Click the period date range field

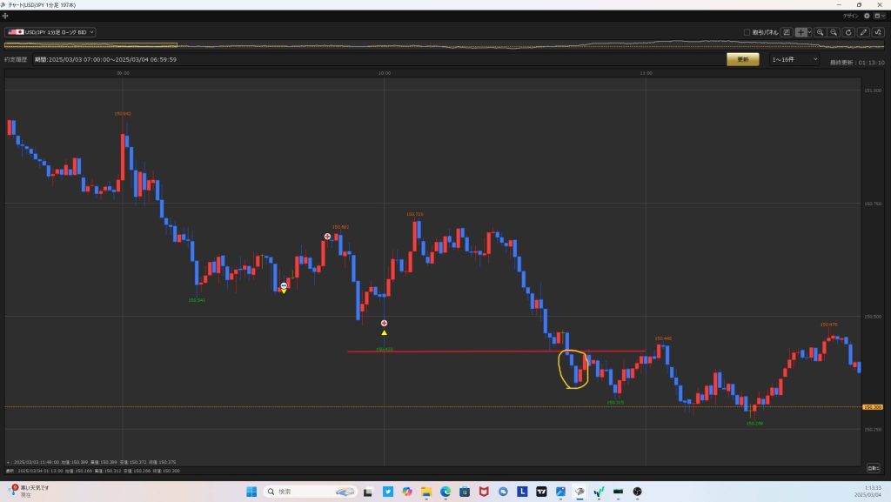pyautogui.click(x=104, y=59)
